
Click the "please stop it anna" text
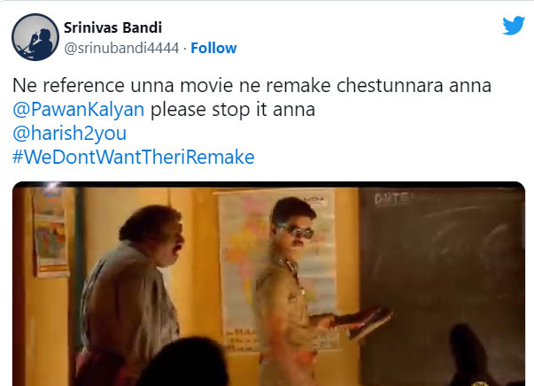(233, 110)
